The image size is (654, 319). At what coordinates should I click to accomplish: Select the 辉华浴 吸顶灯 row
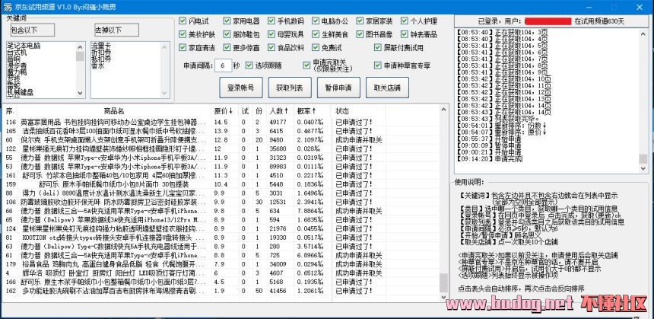[221, 273]
